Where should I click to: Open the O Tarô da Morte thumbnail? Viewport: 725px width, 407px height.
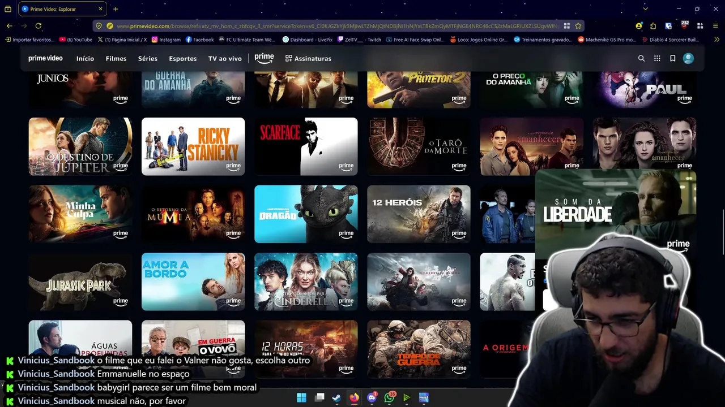pos(419,146)
